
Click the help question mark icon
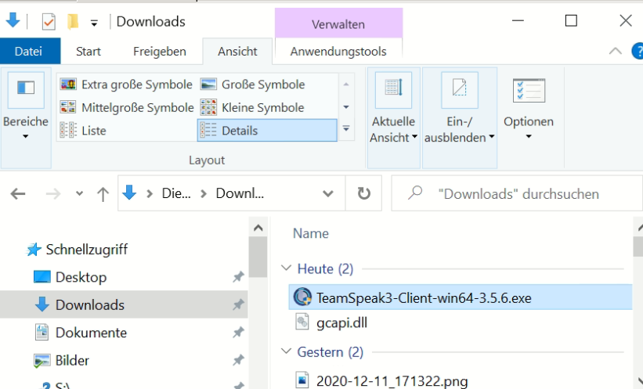[x=636, y=52]
